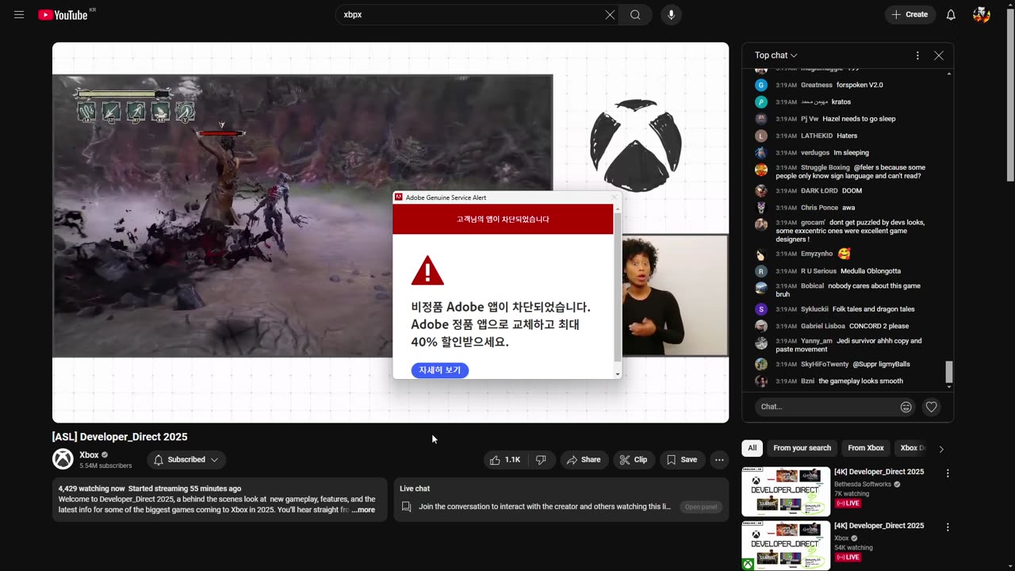Image resolution: width=1015 pixels, height=571 pixels.
Task: Start voice search with microphone
Action: click(x=671, y=15)
